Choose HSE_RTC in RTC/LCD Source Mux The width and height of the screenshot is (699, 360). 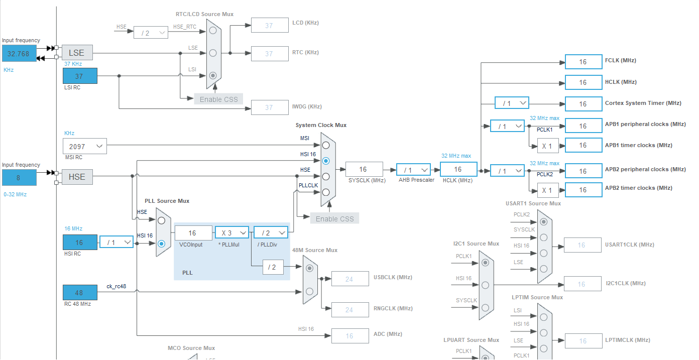click(213, 31)
